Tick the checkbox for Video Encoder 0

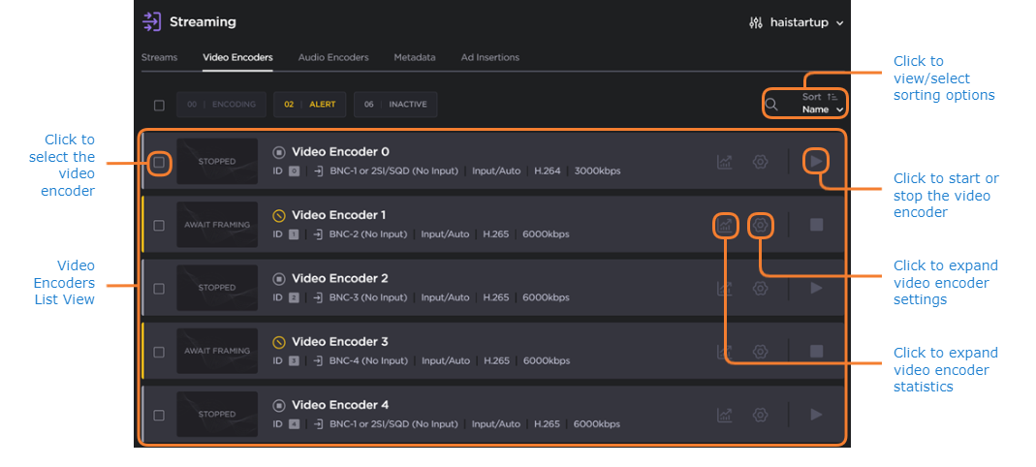159,162
